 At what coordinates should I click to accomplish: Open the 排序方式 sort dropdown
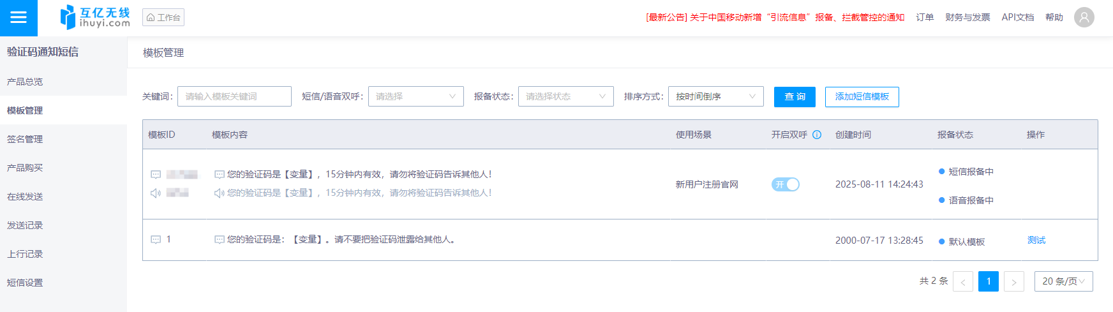715,96
